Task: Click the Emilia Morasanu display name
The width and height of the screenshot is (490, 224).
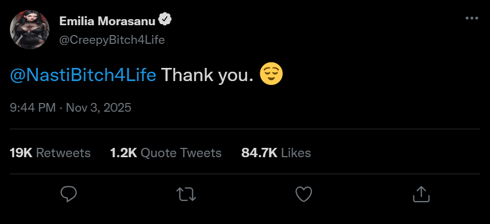Action: tap(107, 21)
